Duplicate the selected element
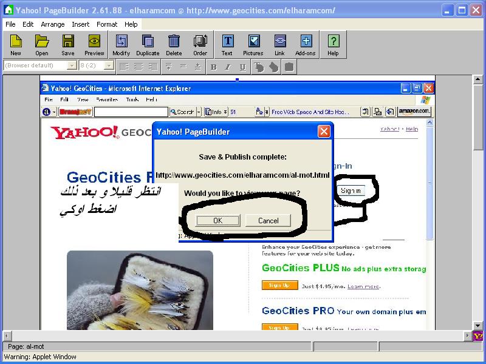486x364 pixels. pyautogui.click(x=148, y=45)
